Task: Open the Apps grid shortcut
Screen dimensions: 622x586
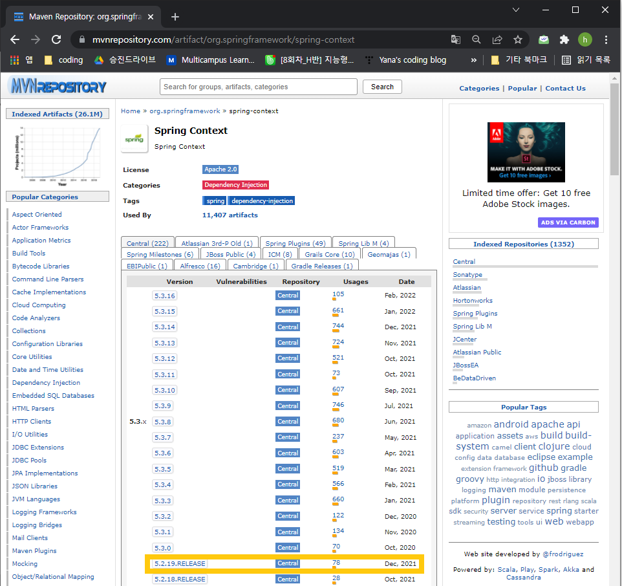Action: [x=21, y=60]
